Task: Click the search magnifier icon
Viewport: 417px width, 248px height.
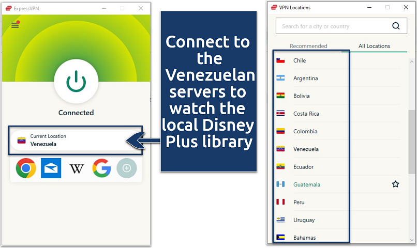Action: click(x=396, y=26)
